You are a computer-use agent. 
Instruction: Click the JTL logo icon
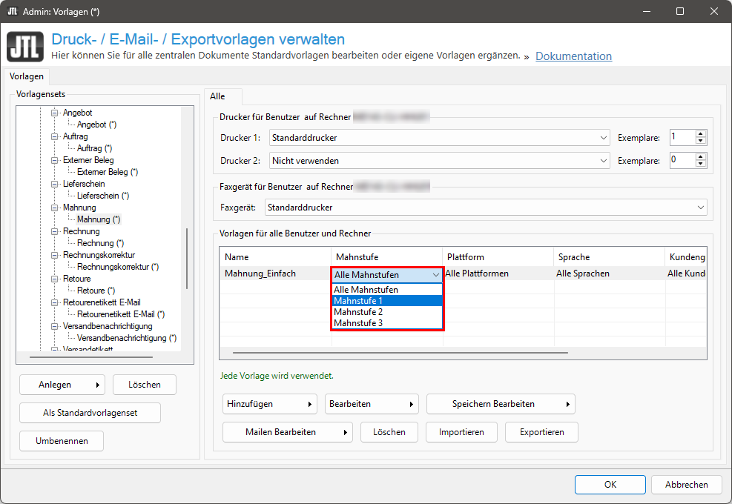point(25,47)
